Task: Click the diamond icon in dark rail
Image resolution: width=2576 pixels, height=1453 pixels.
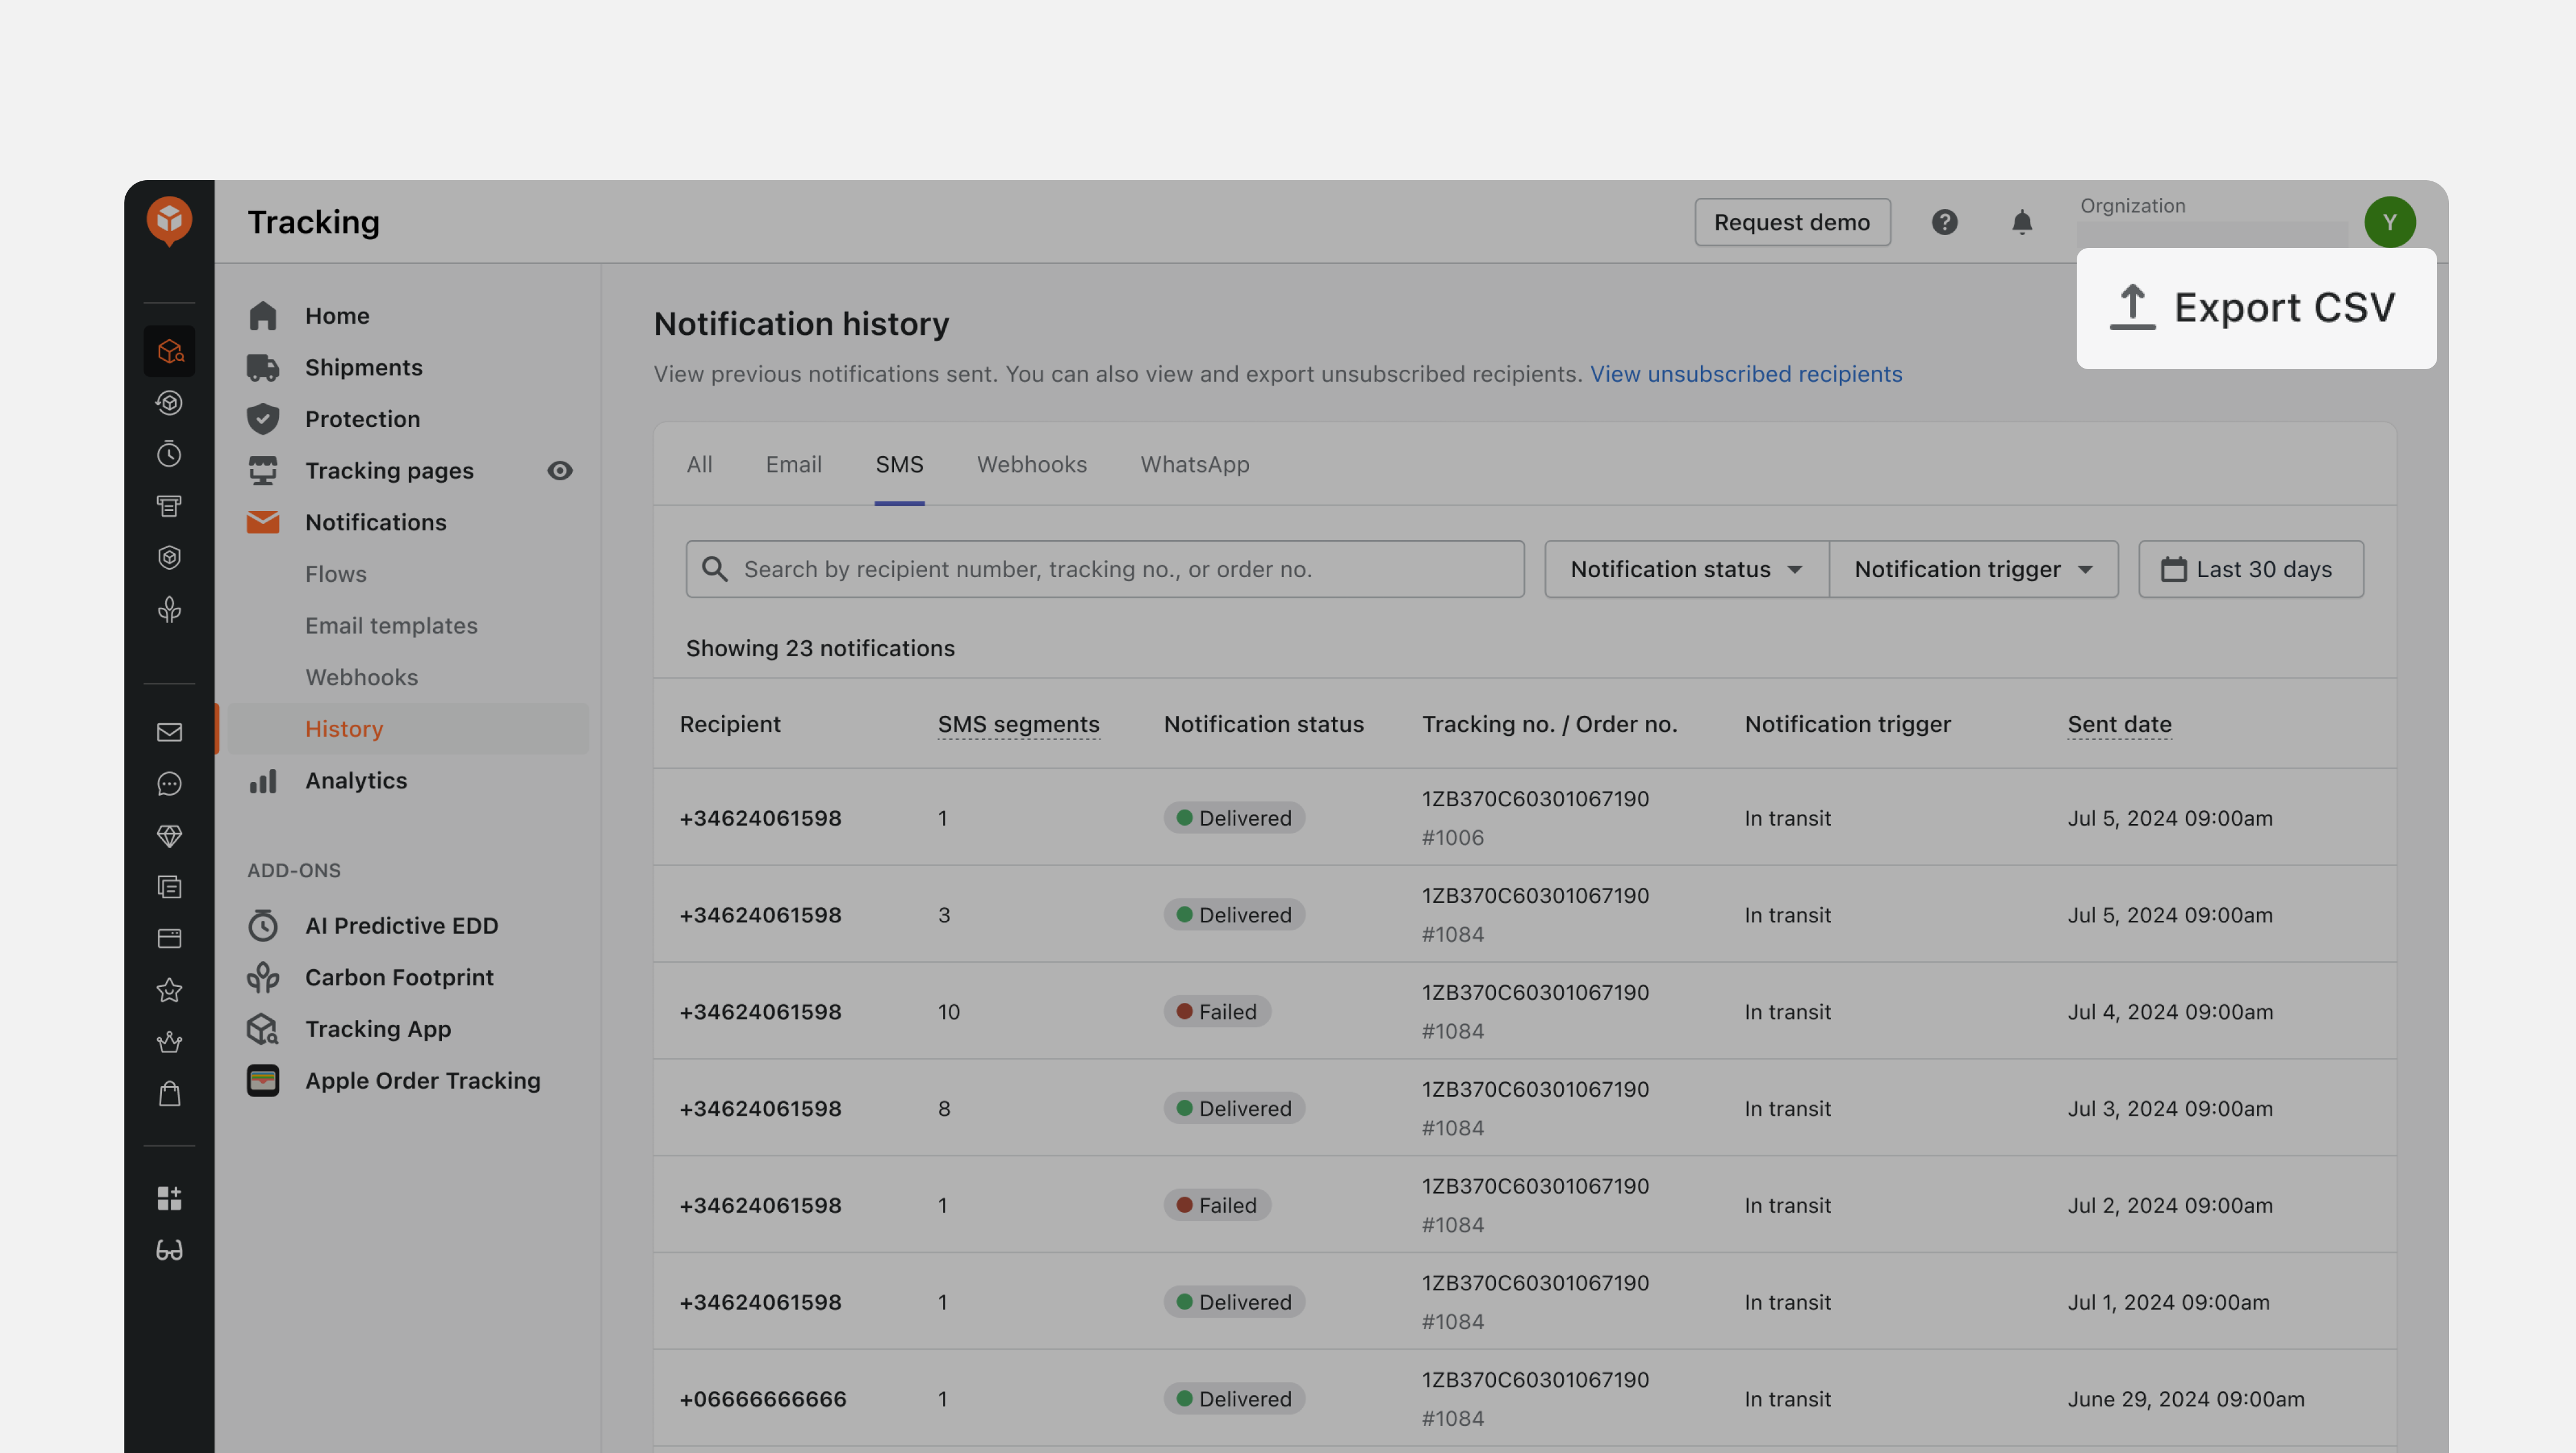Action: coord(169,836)
